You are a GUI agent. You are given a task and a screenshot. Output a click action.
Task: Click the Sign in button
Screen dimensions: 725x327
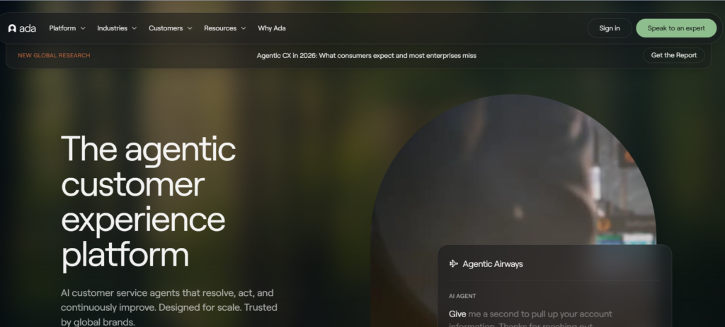pyautogui.click(x=610, y=28)
